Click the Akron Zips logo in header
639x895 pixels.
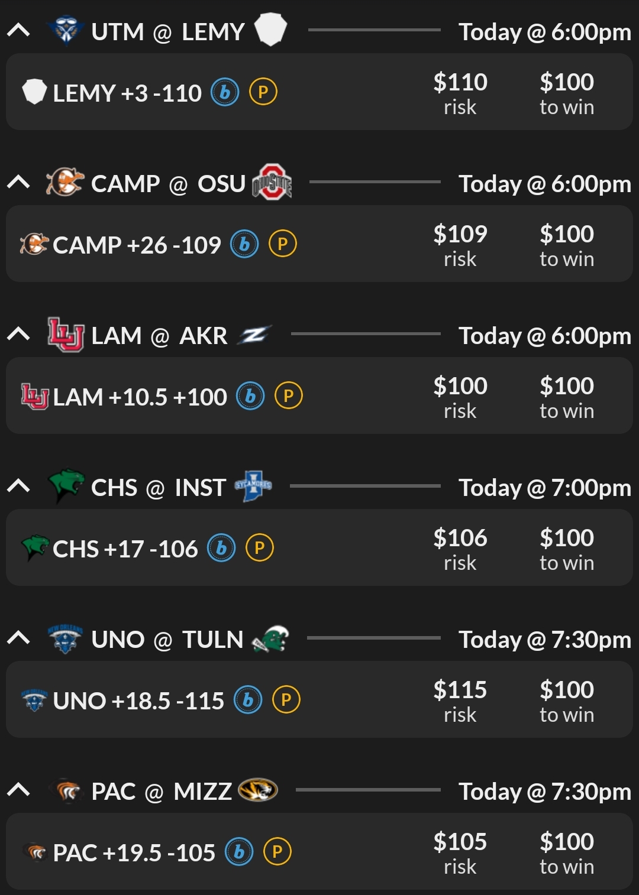(254, 335)
